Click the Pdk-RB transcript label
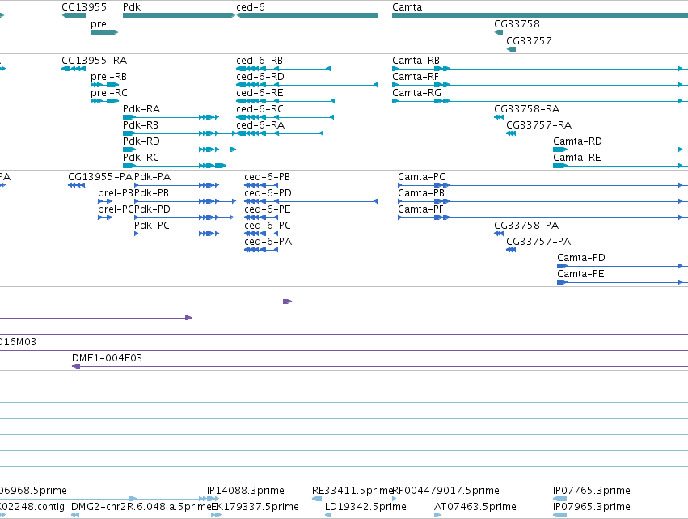The height and width of the screenshot is (519, 688). (x=141, y=125)
